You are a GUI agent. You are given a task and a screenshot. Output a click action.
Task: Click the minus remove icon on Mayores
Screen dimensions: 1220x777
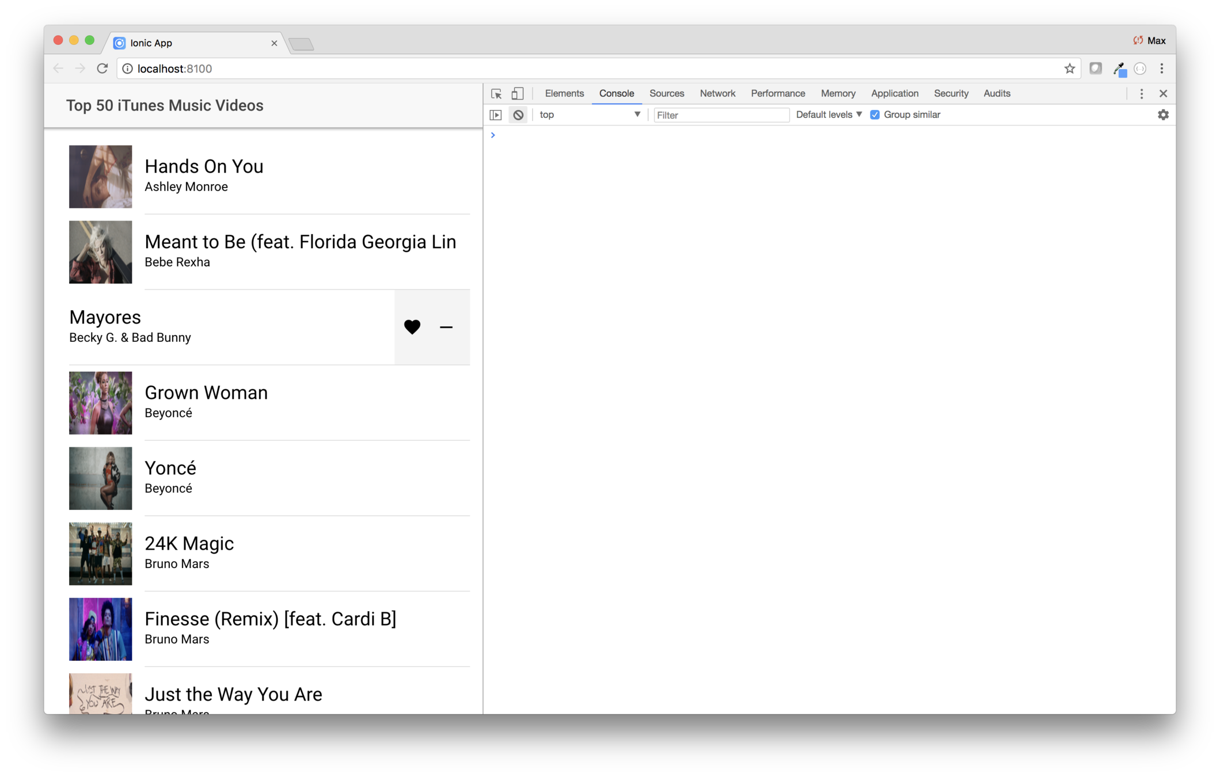[446, 327]
